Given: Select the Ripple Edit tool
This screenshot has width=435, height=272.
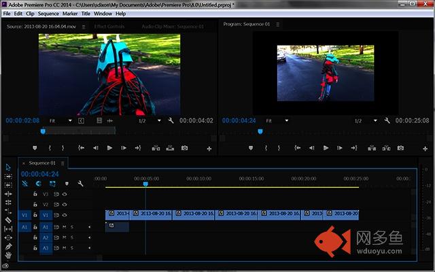Looking at the screenshot, I should (x=8, y=194).
